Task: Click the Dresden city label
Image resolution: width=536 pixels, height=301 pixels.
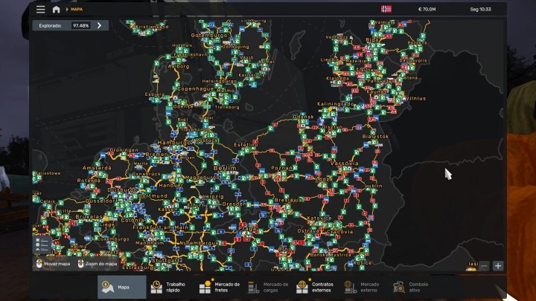Action: (234, 204)
